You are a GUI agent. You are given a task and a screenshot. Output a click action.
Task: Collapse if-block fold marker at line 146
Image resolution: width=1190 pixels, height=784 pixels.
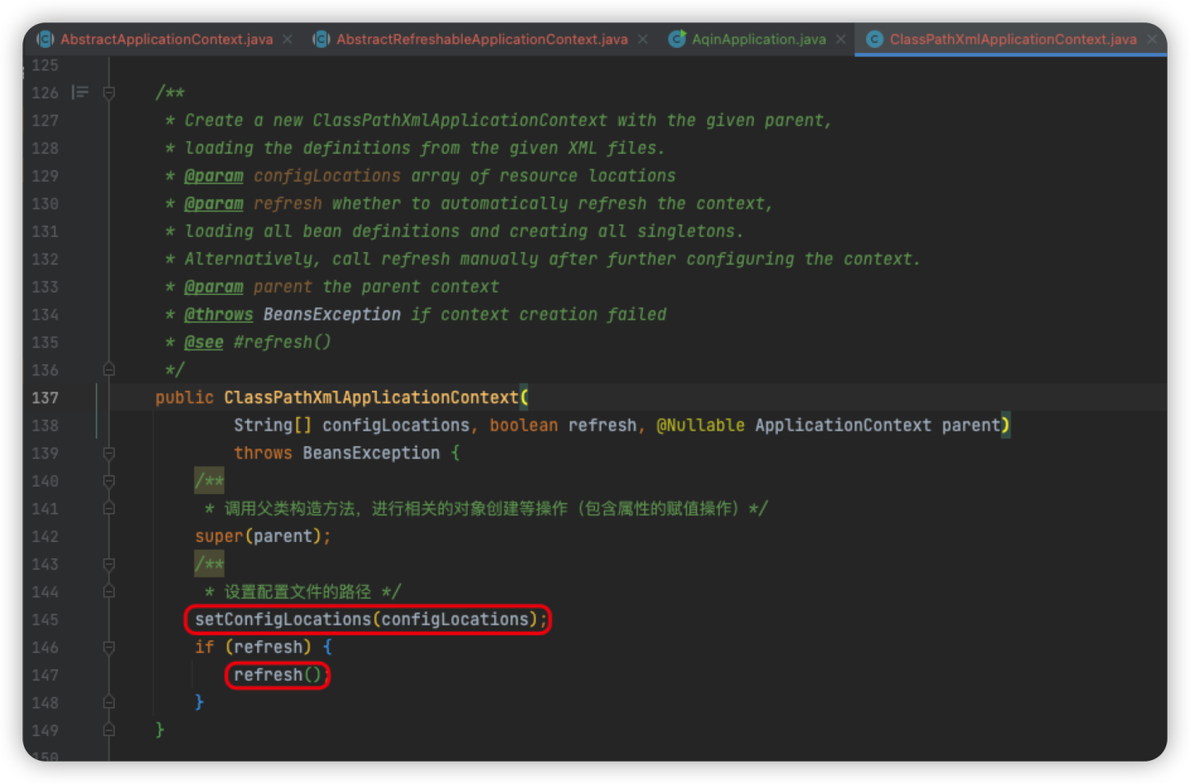109,647
